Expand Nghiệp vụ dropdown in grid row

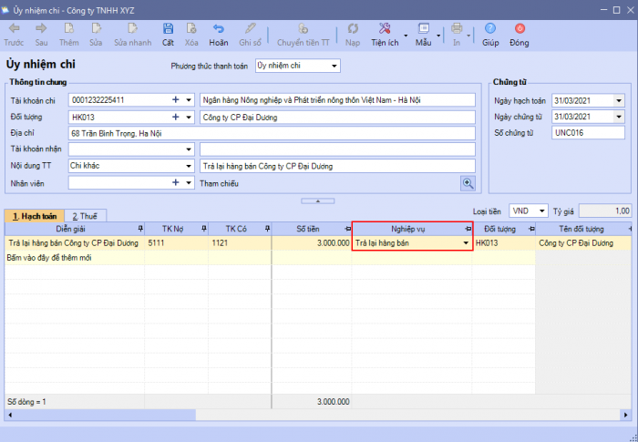466,243
